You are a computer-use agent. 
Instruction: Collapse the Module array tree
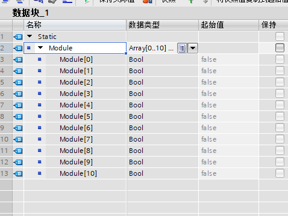[40, 47]
